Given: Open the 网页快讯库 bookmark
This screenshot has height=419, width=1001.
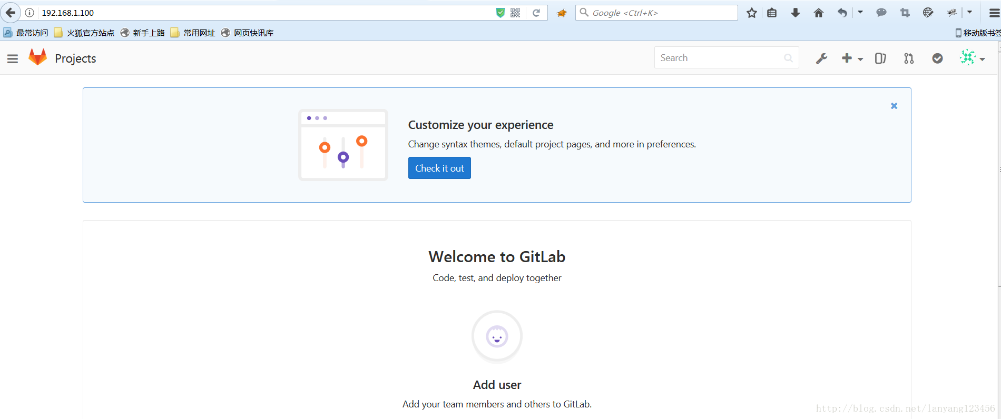Looking at the screenshot, I should (x=248, y=33).
